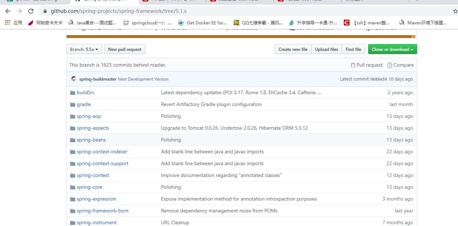Open the springcloud(一) bookmark

click(x=147, y=23)
